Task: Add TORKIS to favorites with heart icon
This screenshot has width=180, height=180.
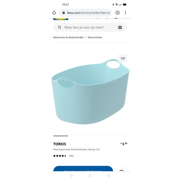Action: tap(122, 169)
